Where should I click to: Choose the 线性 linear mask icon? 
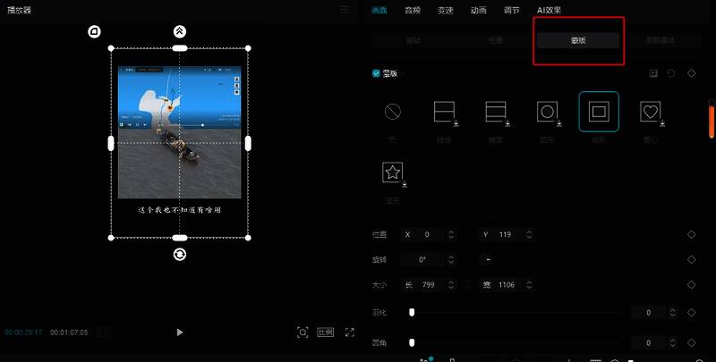coord(444,112)
